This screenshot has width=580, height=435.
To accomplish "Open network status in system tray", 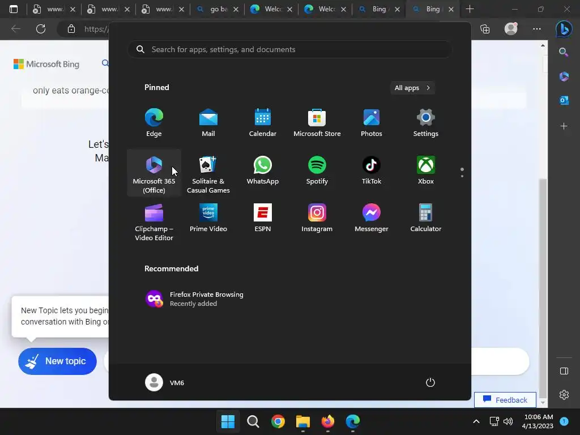I will [494, 421].
